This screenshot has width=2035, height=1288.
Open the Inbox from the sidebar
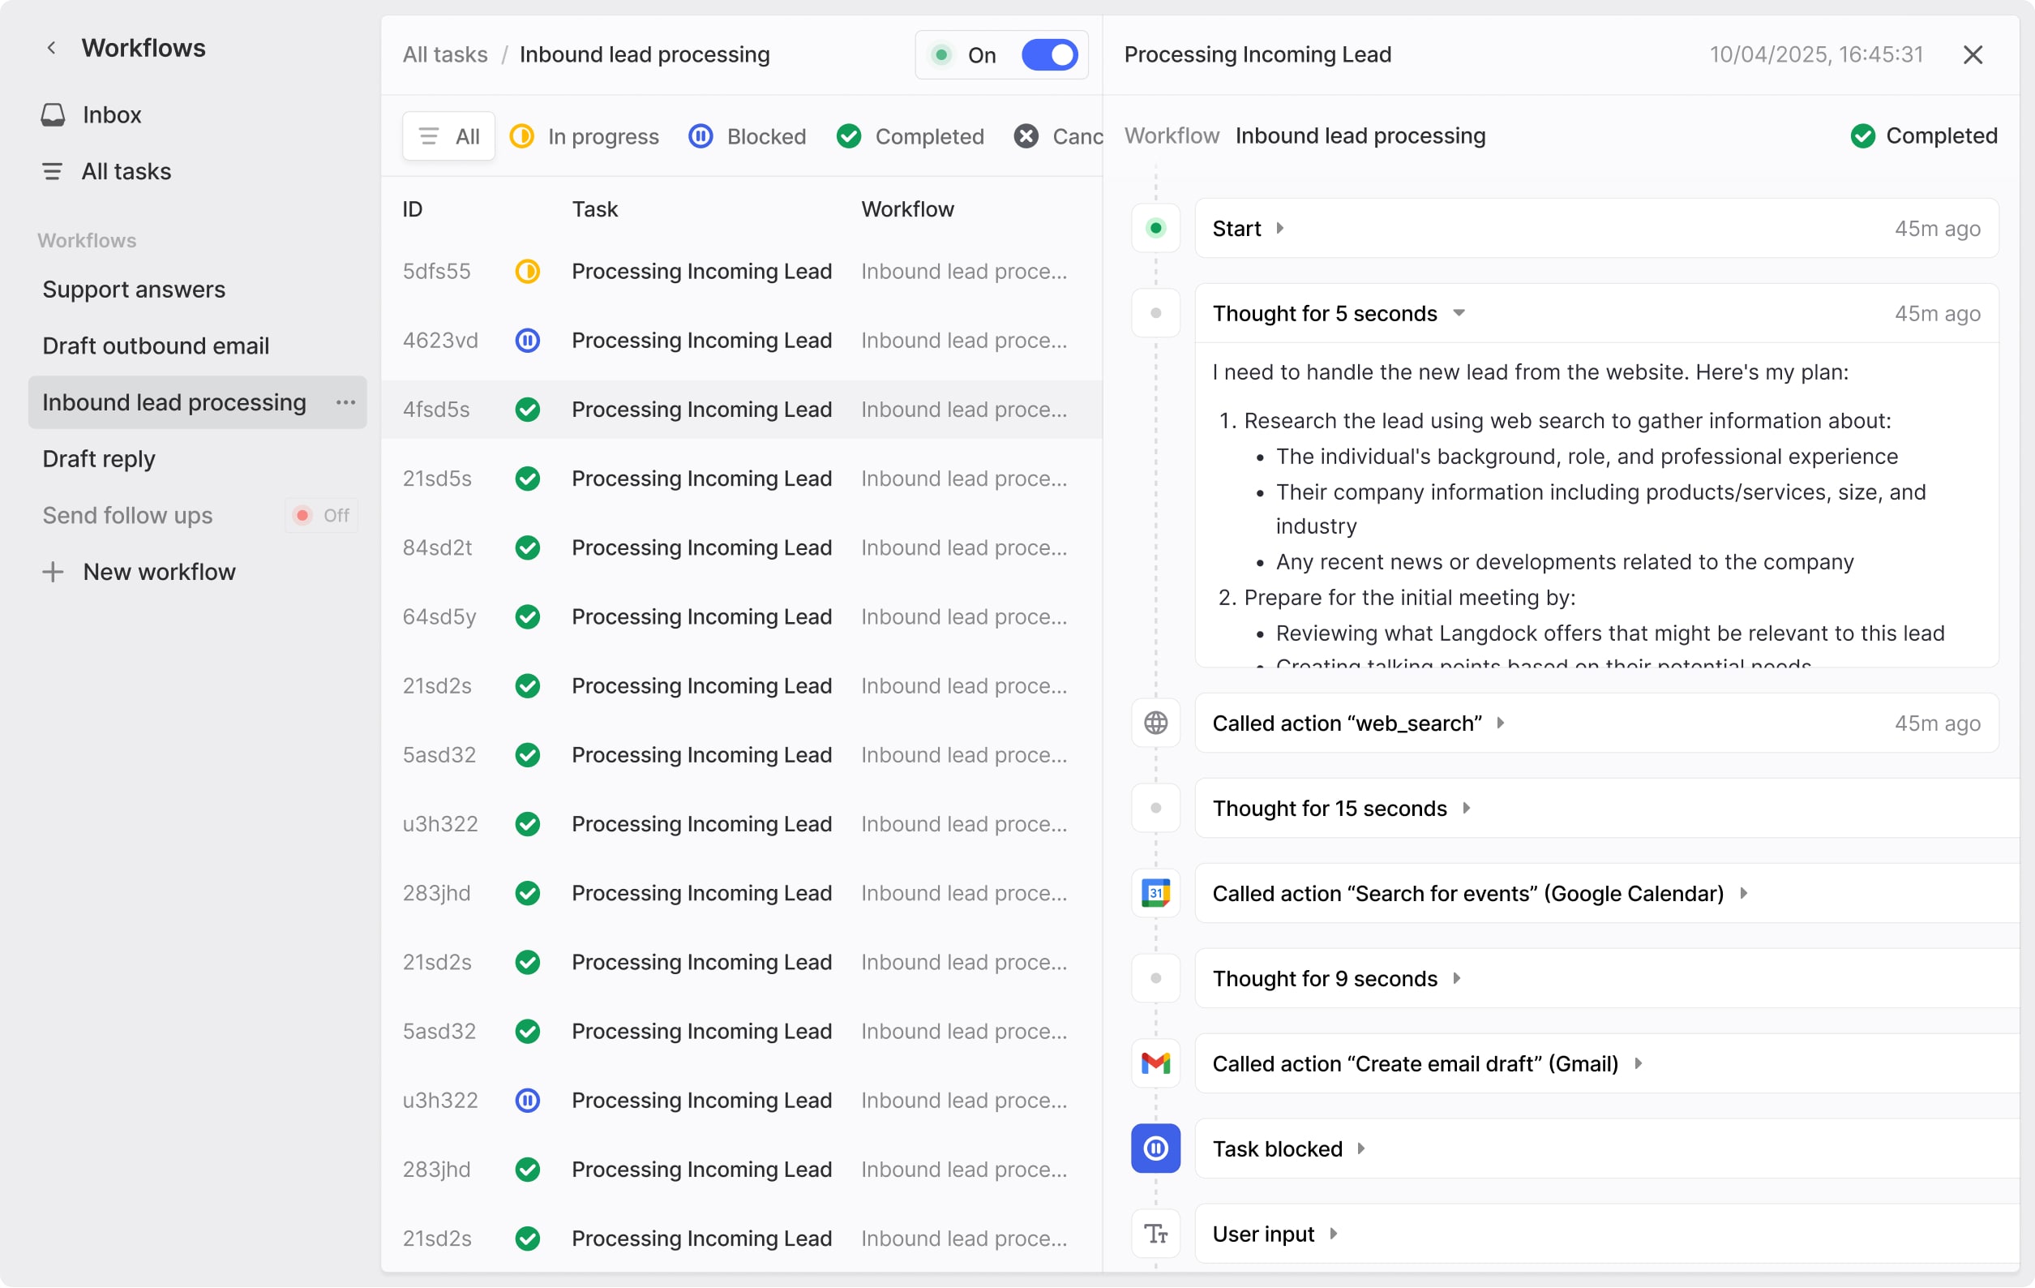click(x=111, y=115)
